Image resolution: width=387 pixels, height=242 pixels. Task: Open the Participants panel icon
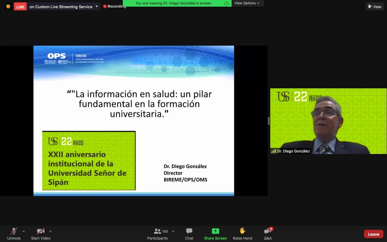(x=158, y=231)
